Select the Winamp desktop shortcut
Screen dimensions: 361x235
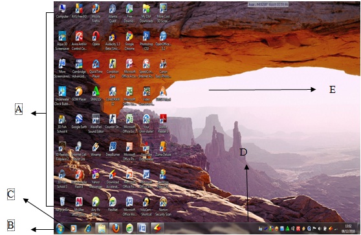coord(96,149)
